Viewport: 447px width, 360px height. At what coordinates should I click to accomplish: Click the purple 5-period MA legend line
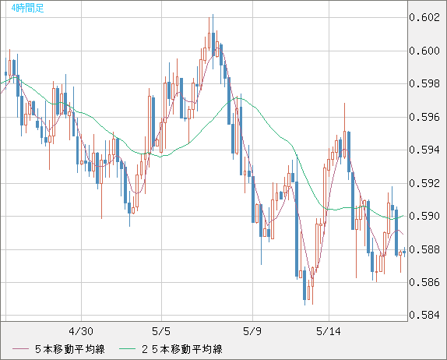pyautogui.click(x=20, y=349)
